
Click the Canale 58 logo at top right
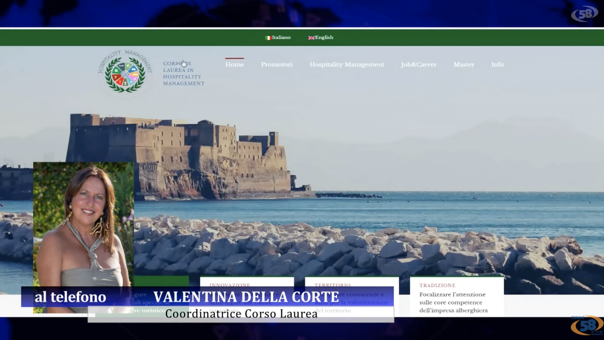coord(585,14)
